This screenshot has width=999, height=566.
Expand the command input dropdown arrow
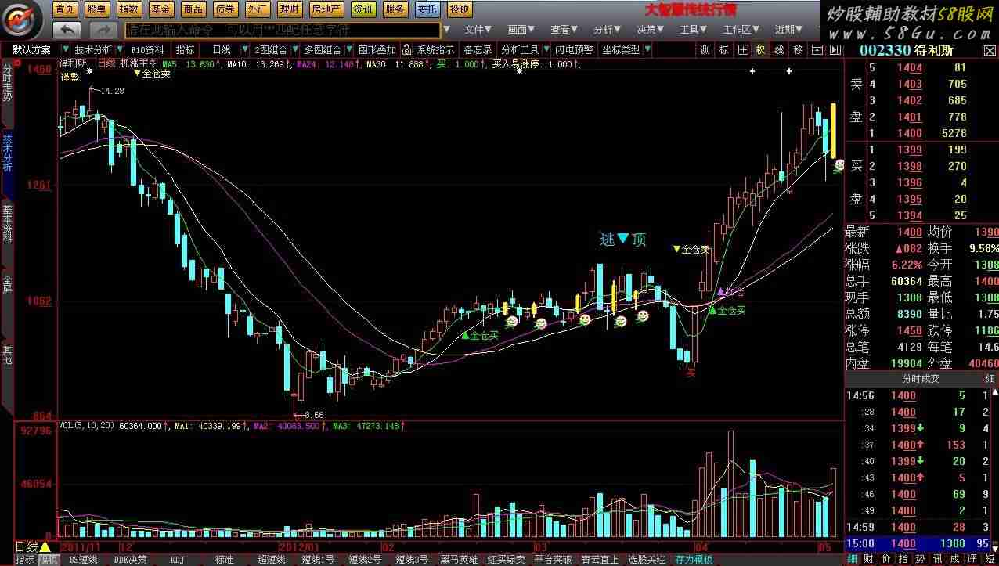[x=447, y=30]
